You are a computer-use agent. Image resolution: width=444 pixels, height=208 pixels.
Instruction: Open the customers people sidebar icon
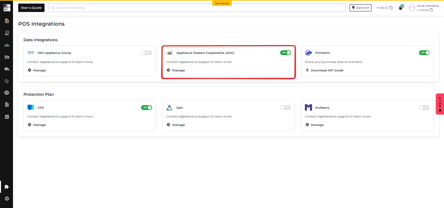(7, 45)
